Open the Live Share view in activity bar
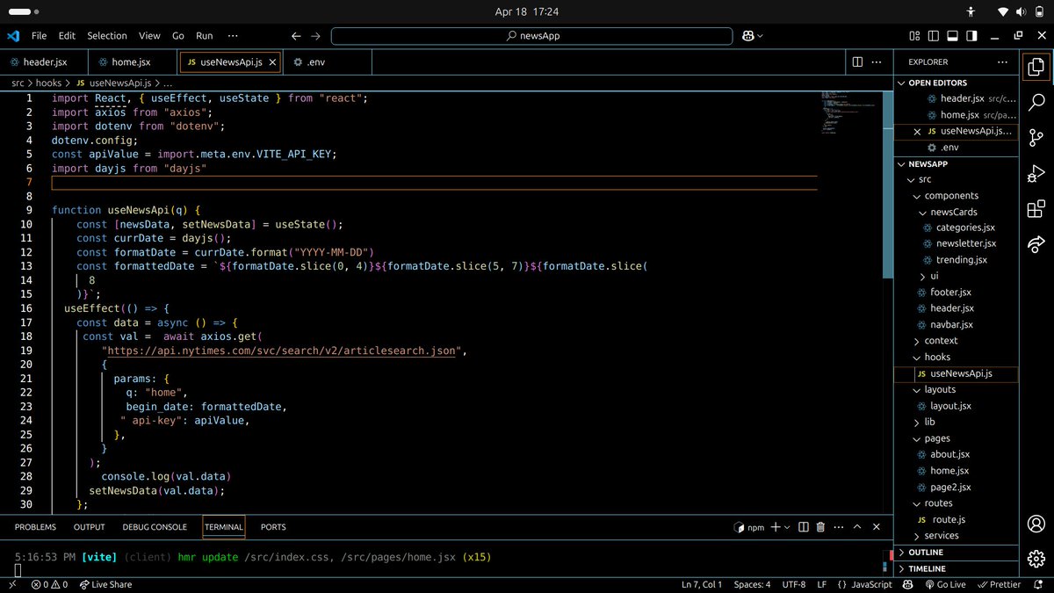Image resolution: width=1054 pixels, height=593 pixels. (1036, 244)
